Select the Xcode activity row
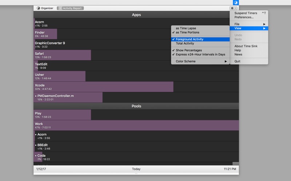 click(136, 87)
